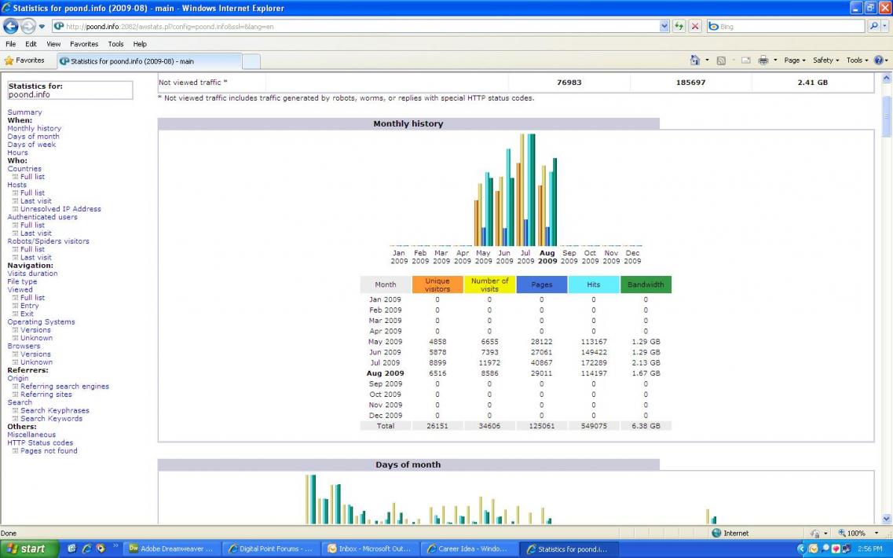Open the Monthly history link
893x558 pixels.
click(x=34, y=128)
